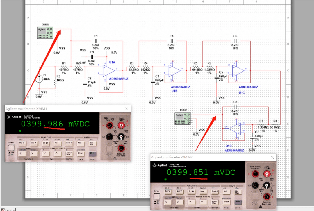Click the Freq button on XMM2
This screenshot has height=211, width=314.
(203, 191)
